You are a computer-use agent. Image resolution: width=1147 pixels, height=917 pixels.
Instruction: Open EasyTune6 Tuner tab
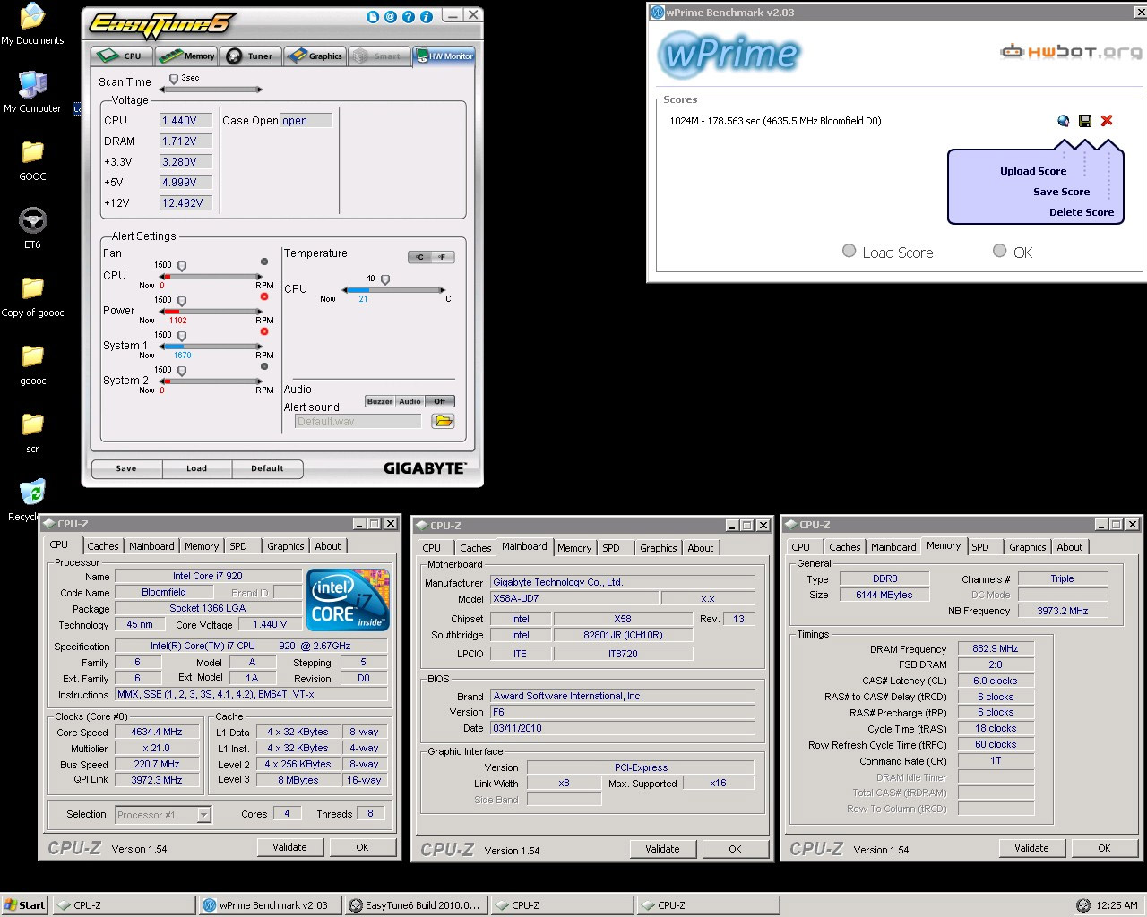click(251, 56)
